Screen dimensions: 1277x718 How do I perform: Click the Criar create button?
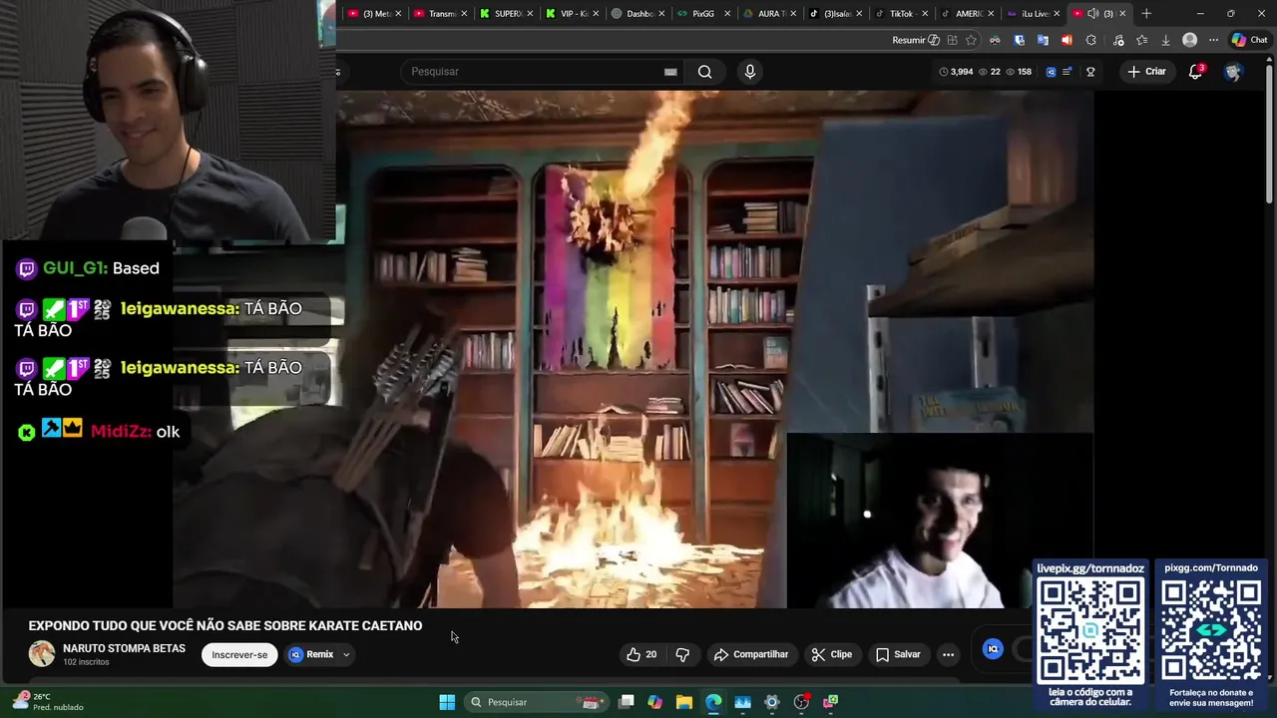tap(1146, 72)
